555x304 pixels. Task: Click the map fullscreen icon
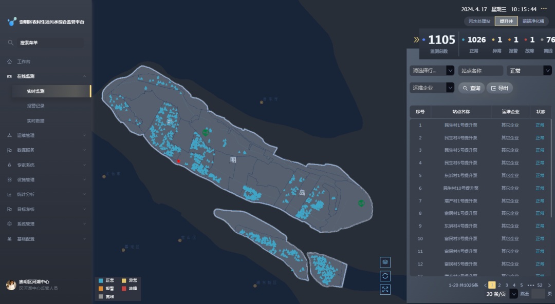385,290
